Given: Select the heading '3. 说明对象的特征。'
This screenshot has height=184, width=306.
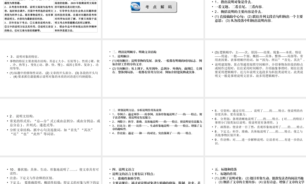Looking at the screenshot, I should [x=25, y=56].
